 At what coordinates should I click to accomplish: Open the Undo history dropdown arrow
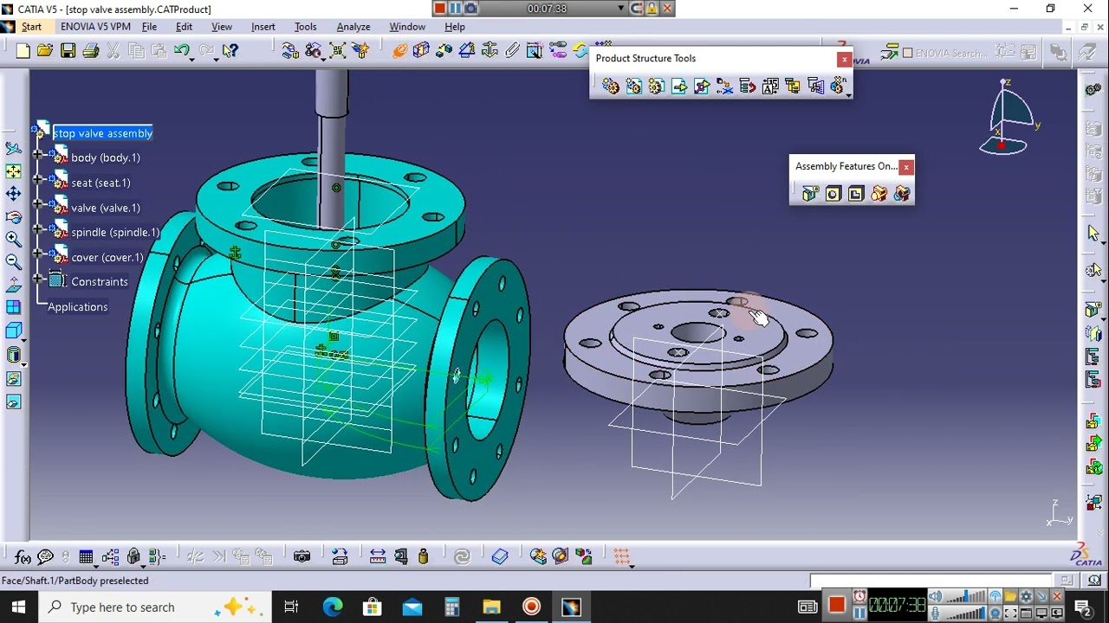(x=193, y=58)
